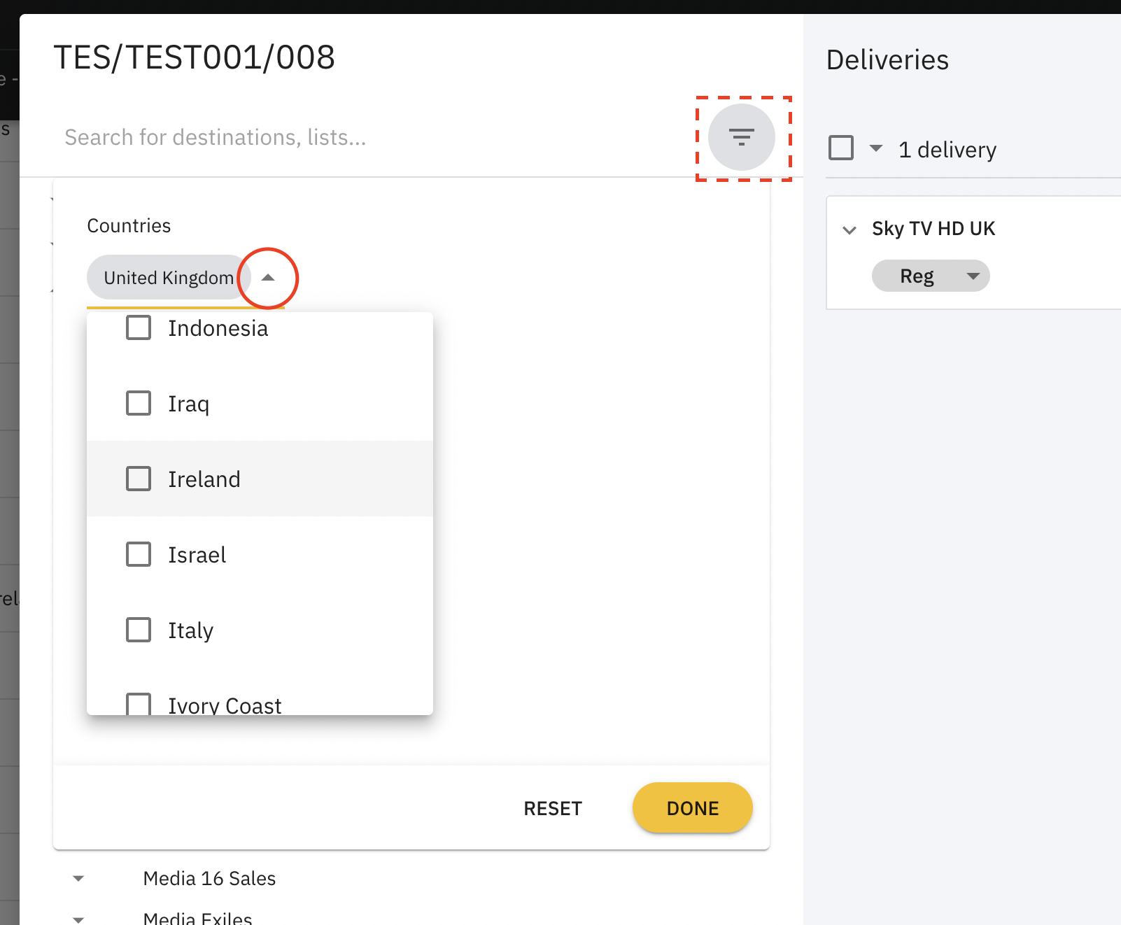Choose Italy from the countries list
The image size is (1121, 925).
(190, 630)
